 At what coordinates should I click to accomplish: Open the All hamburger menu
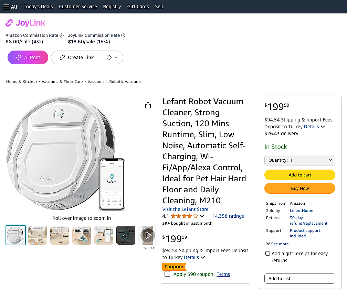tap(10, 7)
